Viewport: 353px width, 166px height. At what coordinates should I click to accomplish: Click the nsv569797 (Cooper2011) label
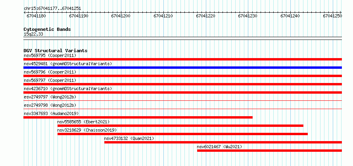tap(50, 80)
